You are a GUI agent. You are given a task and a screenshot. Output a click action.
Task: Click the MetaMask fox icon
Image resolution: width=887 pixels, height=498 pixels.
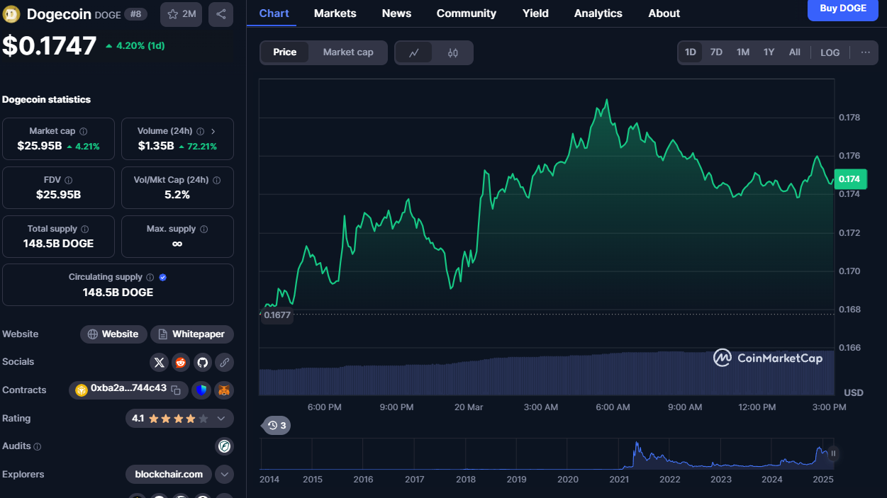224,390
